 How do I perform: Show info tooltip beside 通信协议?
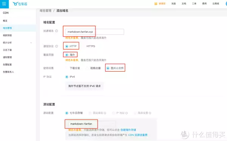[x=57, y=46]
